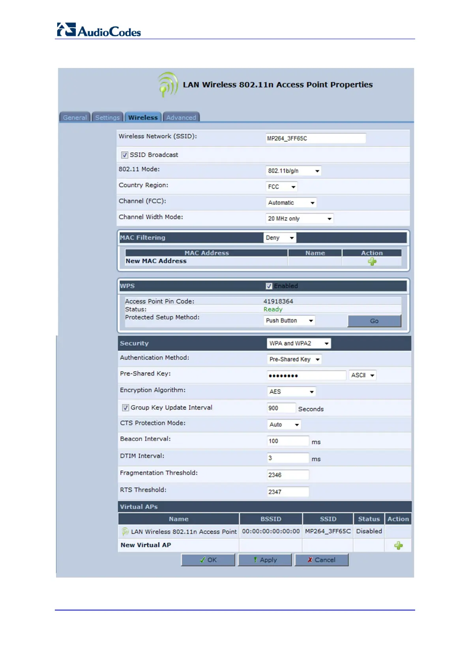Open the 802.11 Mode dropdown
This screenshot has width=470, height=665.
click(x=294, y=171)
